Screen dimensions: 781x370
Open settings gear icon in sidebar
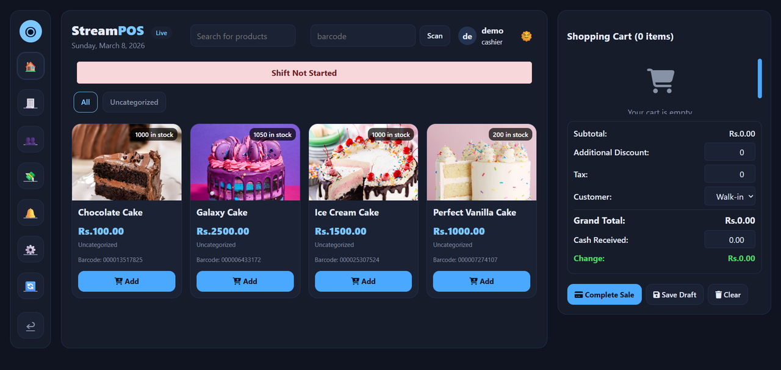[x=31, y=249]
